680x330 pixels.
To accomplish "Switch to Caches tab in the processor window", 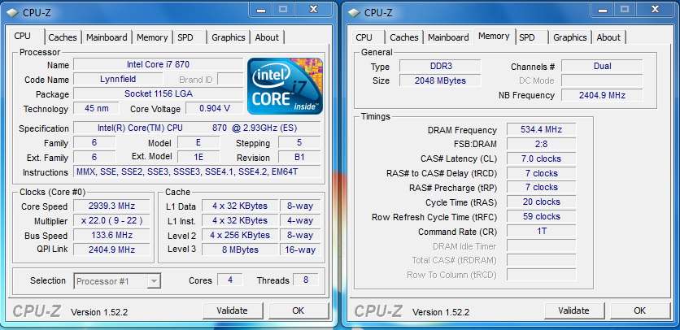I will click(x=63, y=37).
